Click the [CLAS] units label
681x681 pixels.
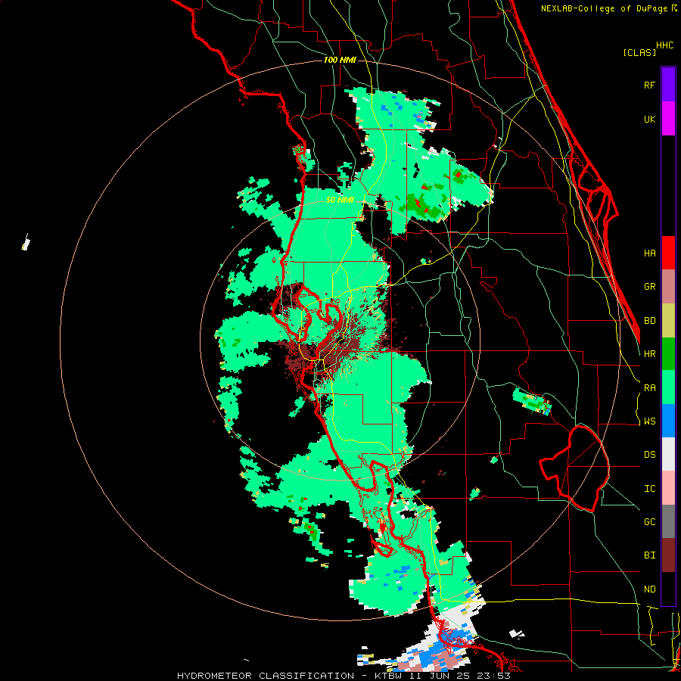[639, 52]
